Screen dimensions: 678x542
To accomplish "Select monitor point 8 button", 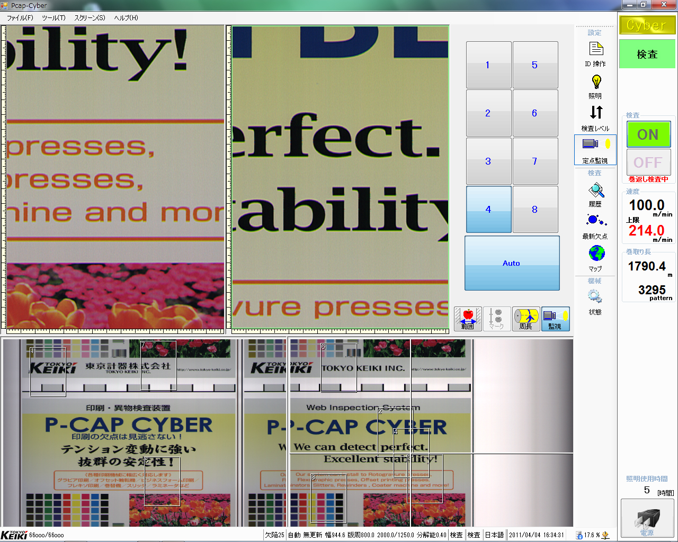I will (535, 209).
